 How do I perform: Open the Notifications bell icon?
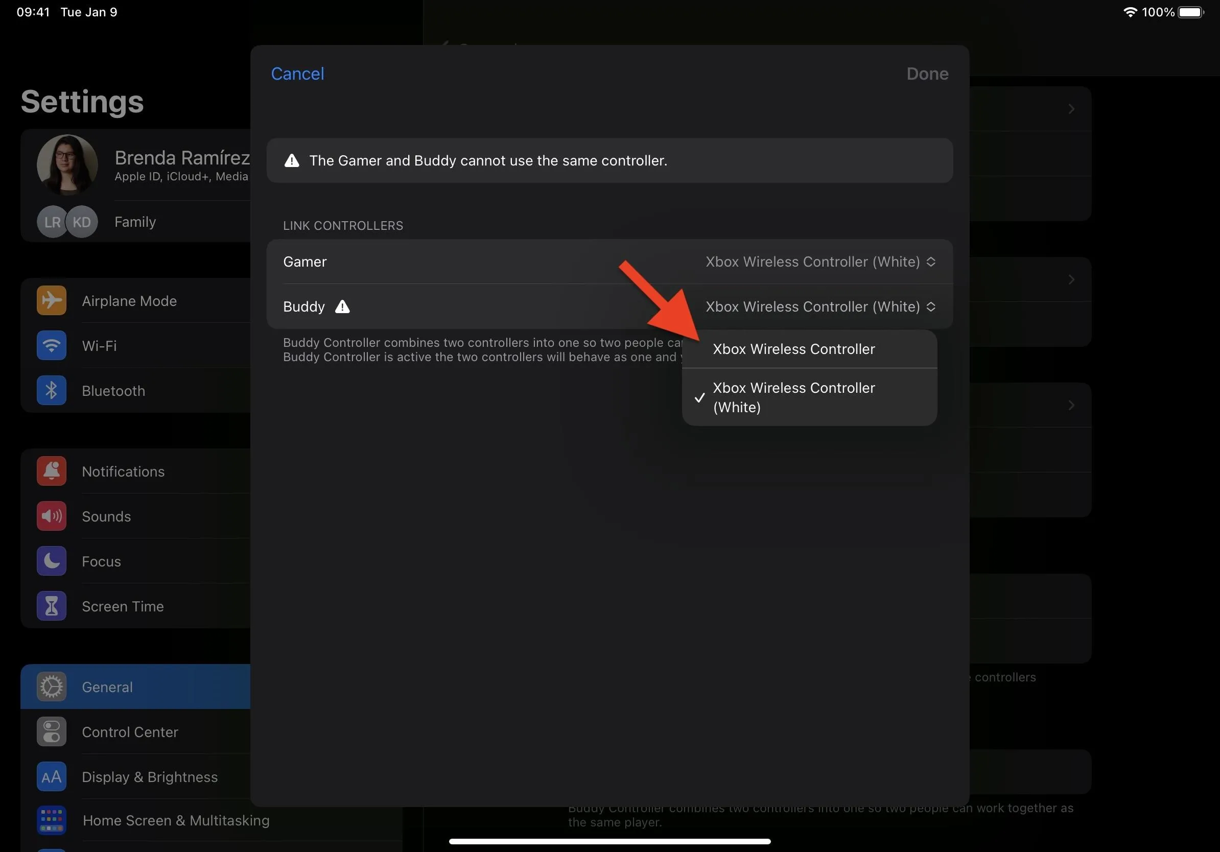coord(52,471)
